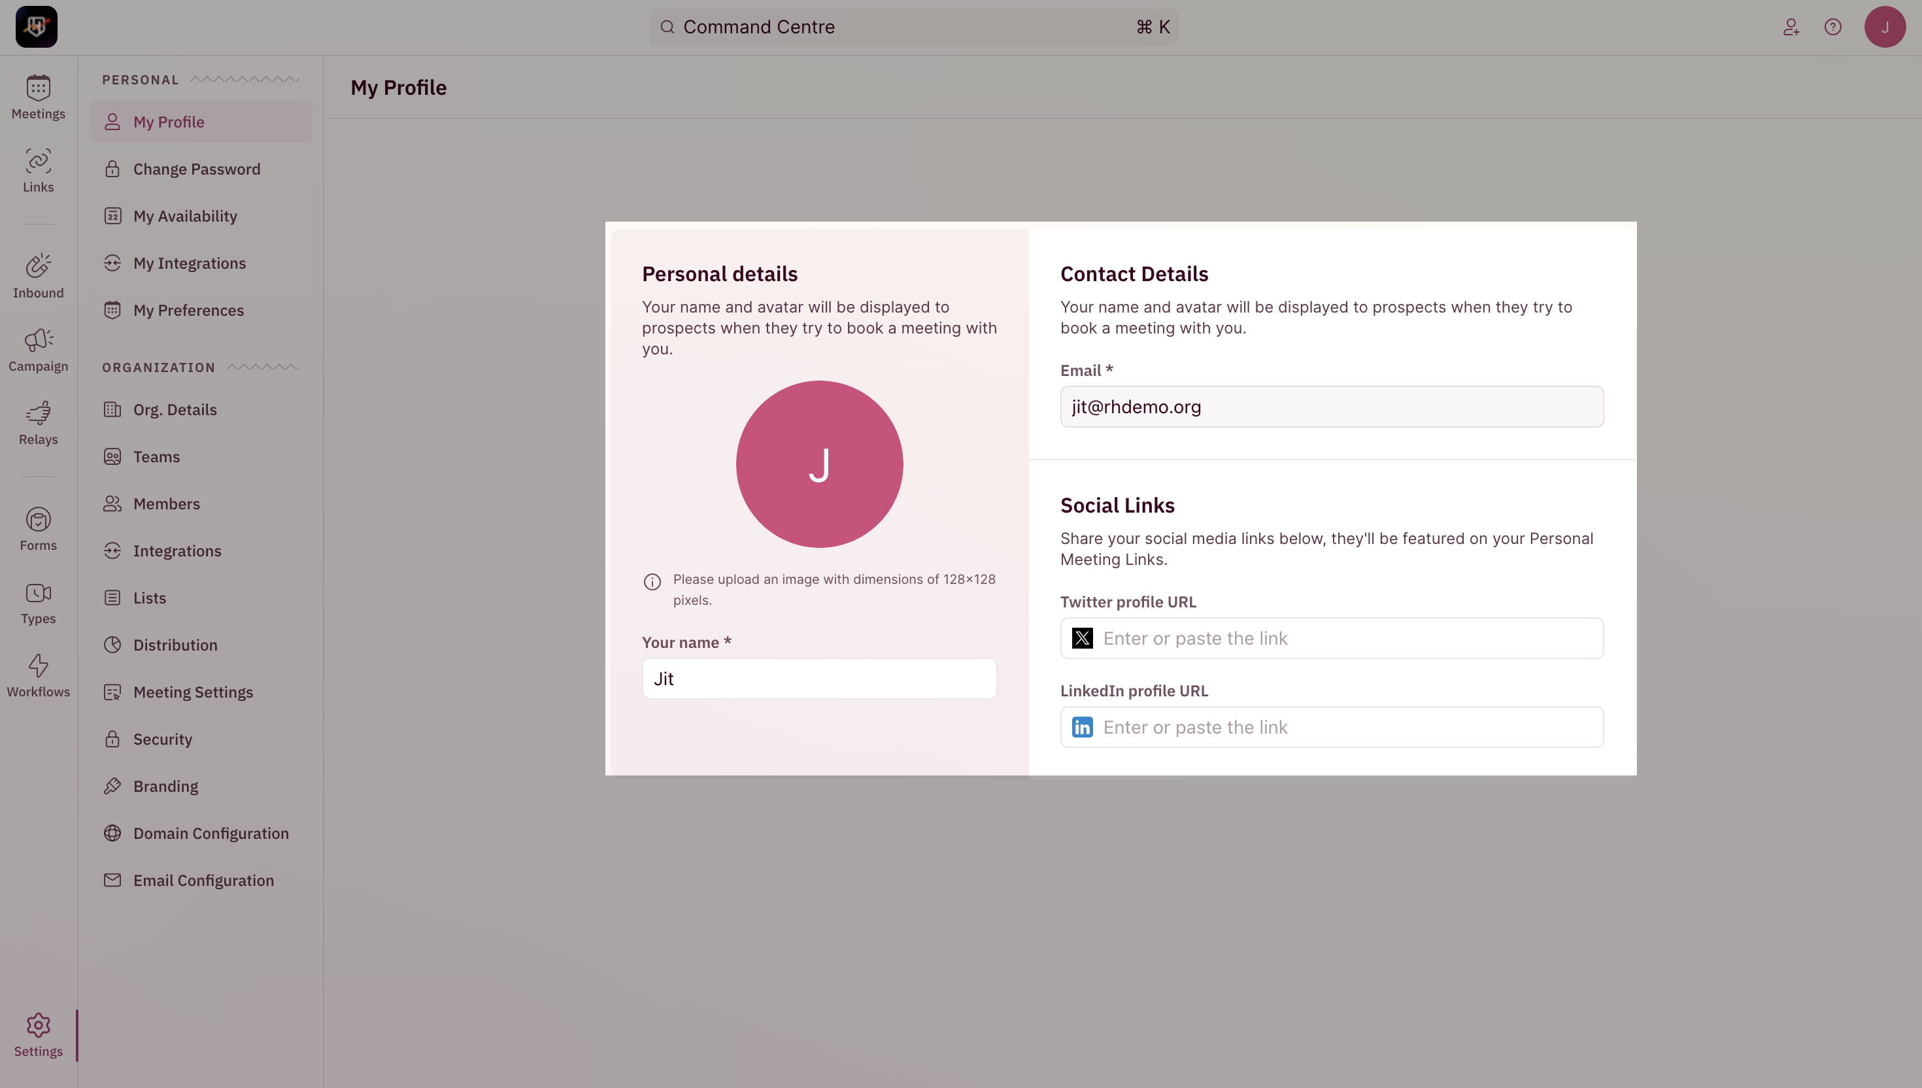This screenshot has height=1088, width=1922.
Task: Click the app logo in top-left corner
Action: 37,27
